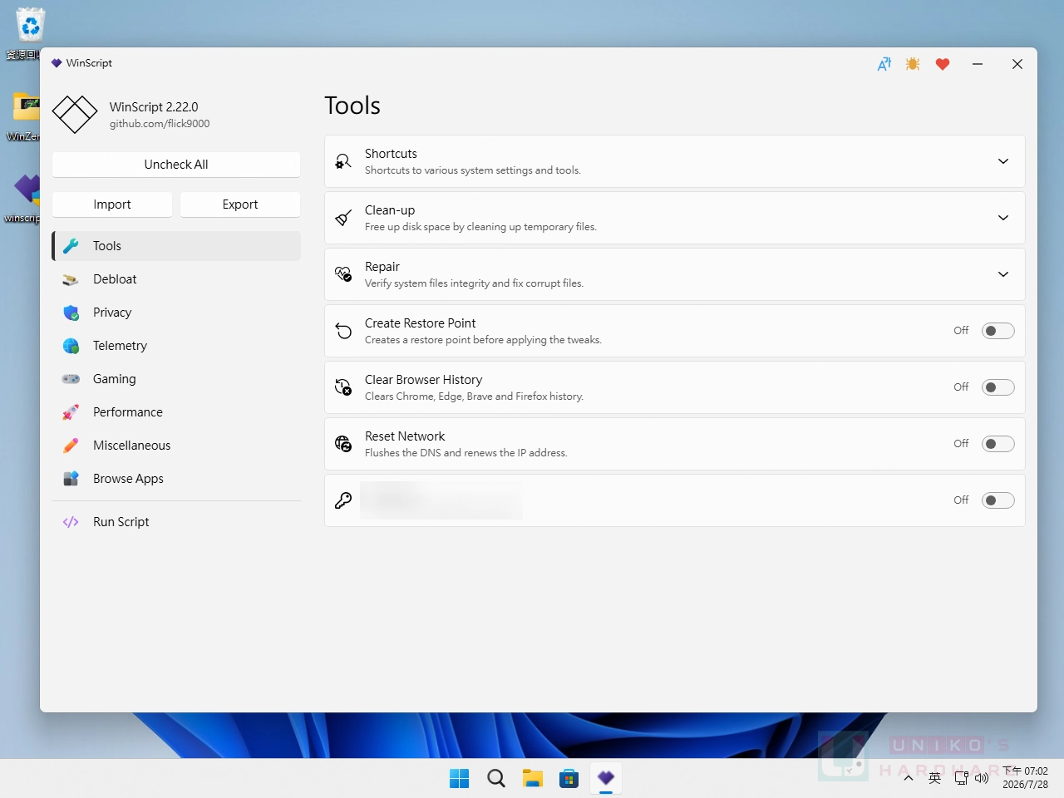Expand the Clean-up section chevron
Viewport: 1064px width, 798px height.
1003,218
